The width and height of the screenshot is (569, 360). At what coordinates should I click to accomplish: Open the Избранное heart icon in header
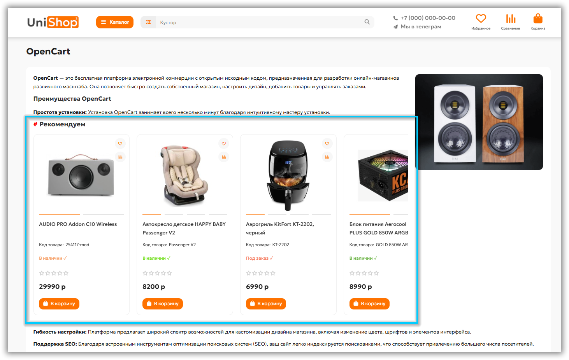[481, 19]
